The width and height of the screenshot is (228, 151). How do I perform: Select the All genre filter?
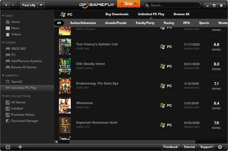[x=59, y=23]
